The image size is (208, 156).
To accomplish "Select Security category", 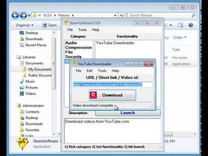I will (73, 57).
